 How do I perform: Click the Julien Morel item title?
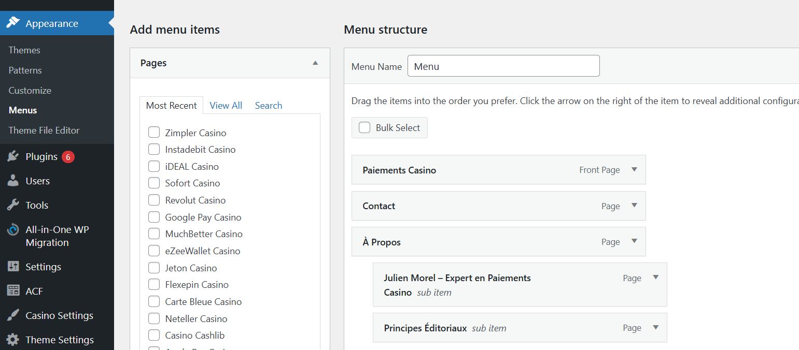point(457,285)
